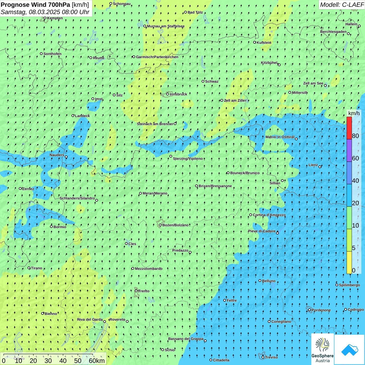The image size is (365, 365).
Task: Click the 'Cittadella' label
Action: (221, 360)
